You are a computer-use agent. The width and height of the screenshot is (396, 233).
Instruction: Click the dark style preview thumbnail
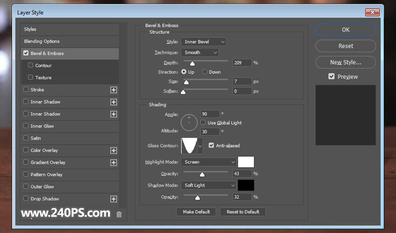tap(346, 115)
